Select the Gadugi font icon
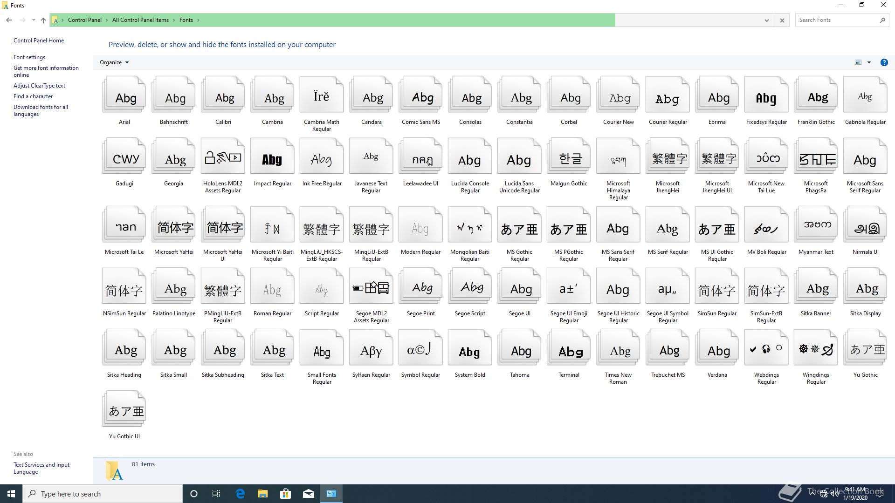This screenshot has height=503, width=895. [124, 157]
